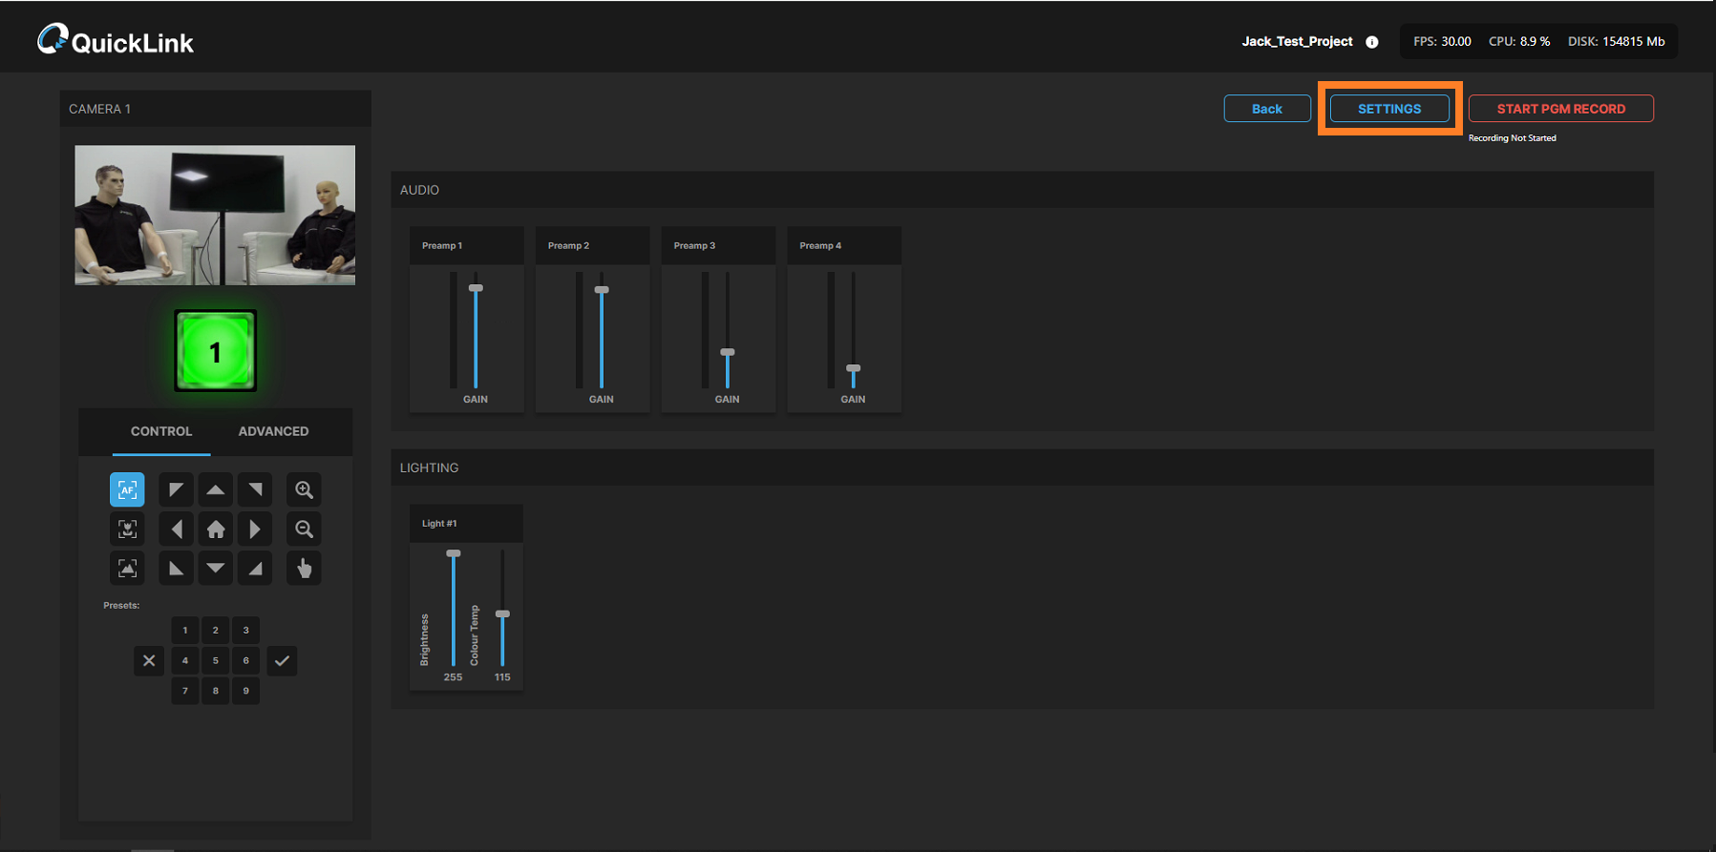Image resolution: width=1716 pixels, height=852 pixels.
Task: Tilt camera up with arrow
Action: tap(216, 490)
